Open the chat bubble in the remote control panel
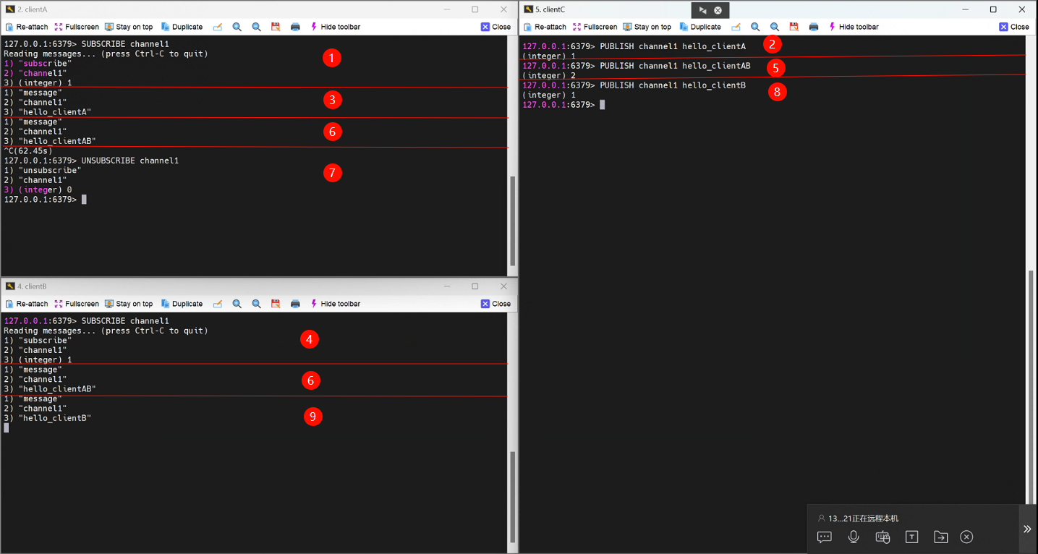This screenshot has width=1038, height=554. pos(825,537)
